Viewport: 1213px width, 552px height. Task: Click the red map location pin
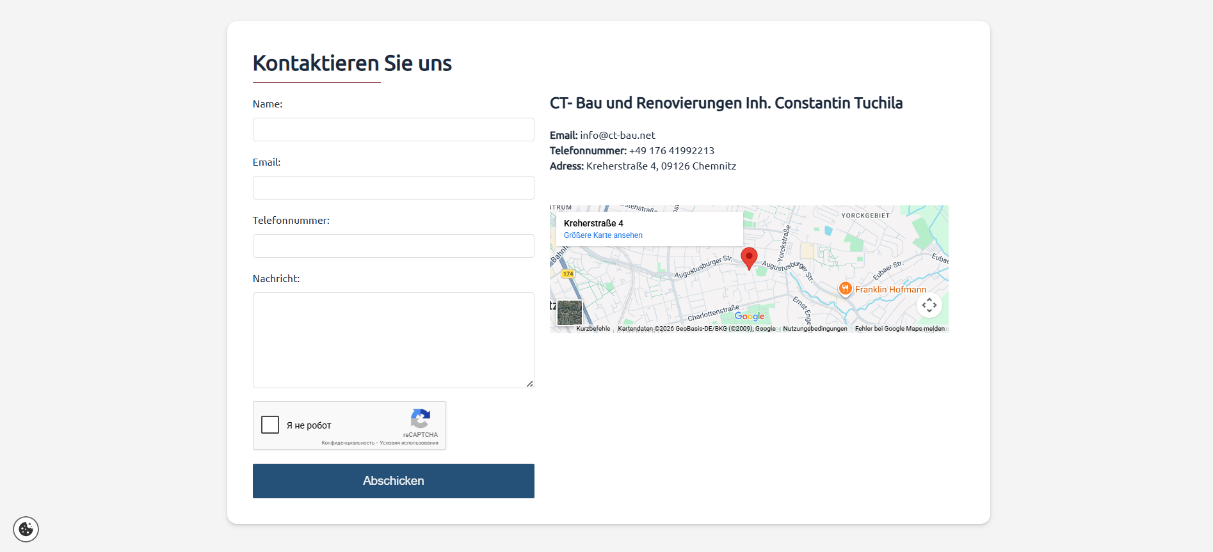(x=749, y=257)
